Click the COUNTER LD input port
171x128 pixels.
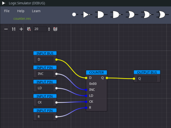tap(86, 96)
